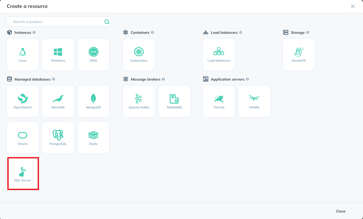Select the Tomcat application server

point(219,101)
